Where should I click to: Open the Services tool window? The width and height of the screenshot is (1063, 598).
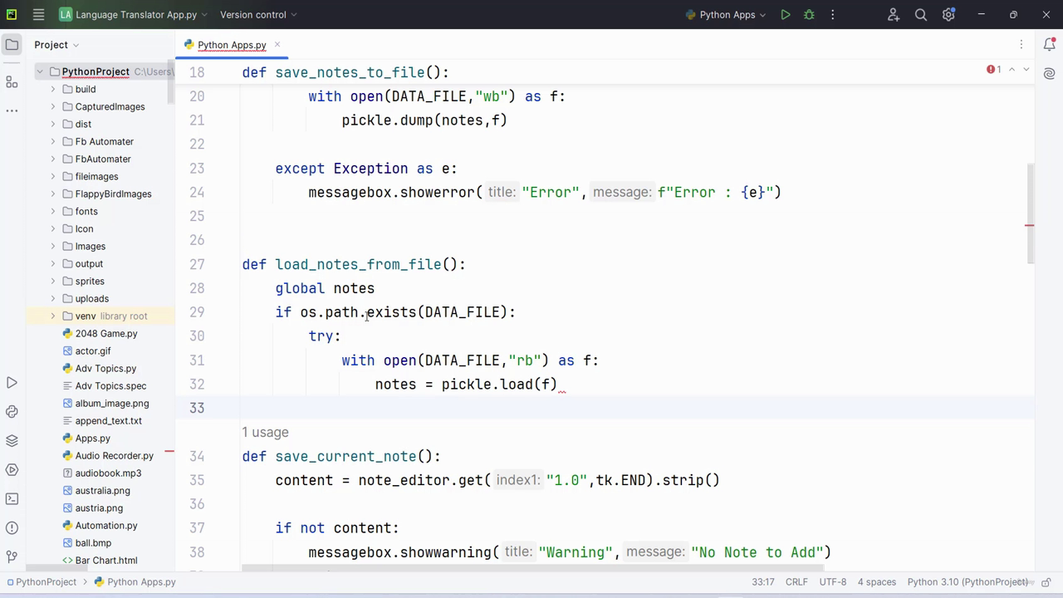click(12, 470)
